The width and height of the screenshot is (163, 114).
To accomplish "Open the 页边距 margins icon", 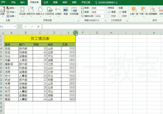I will pos(22,9).
